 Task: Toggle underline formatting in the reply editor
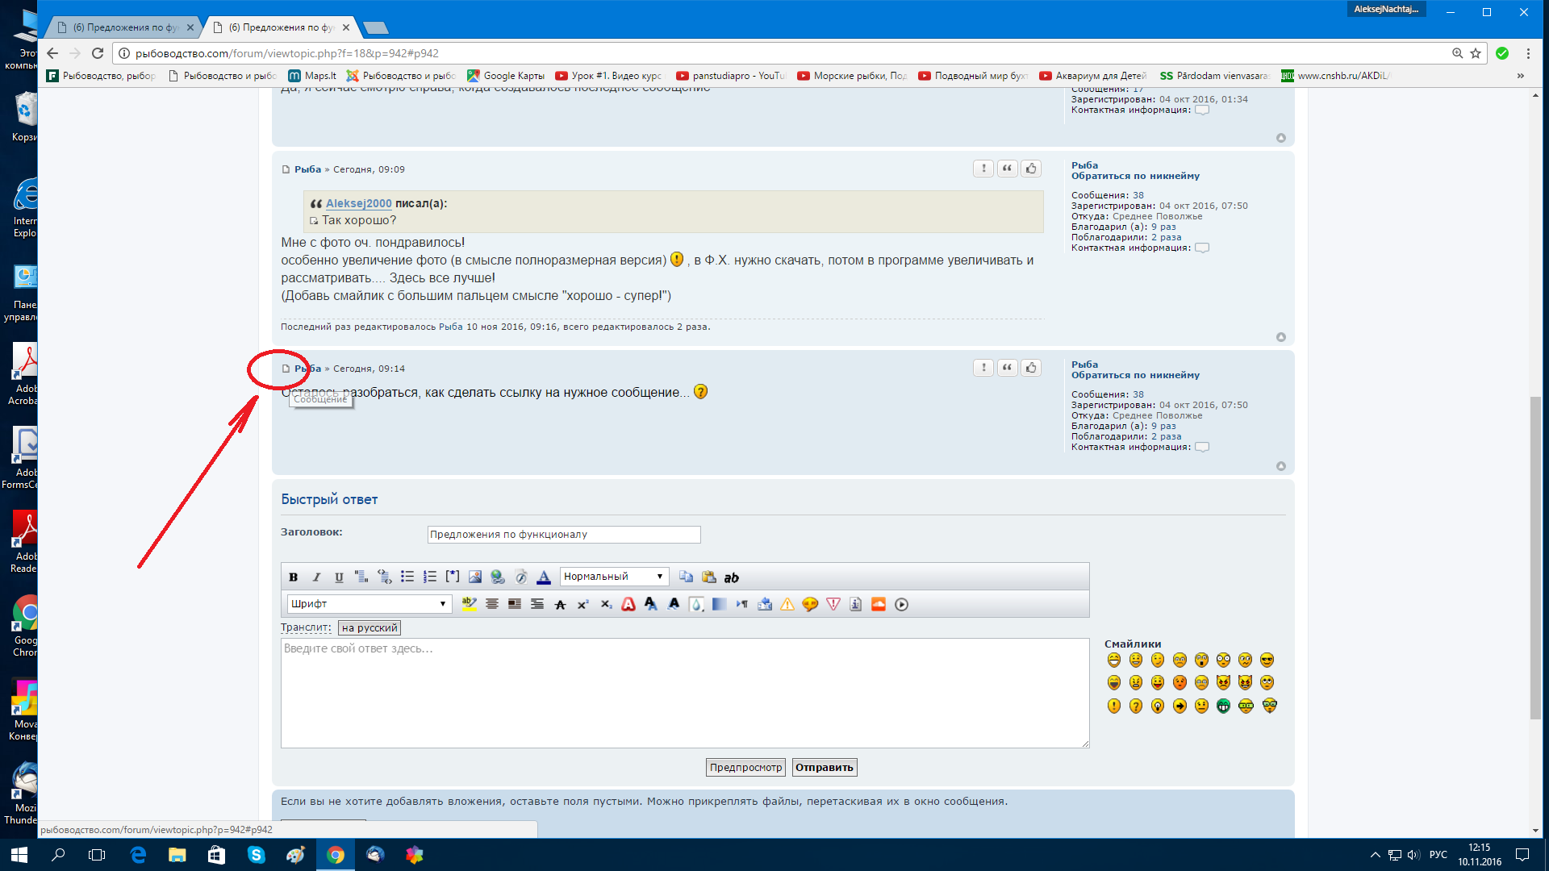[339, 577]
